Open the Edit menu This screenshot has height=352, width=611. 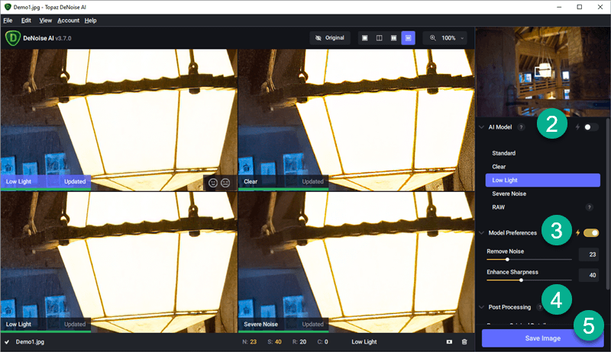point(26,21)
